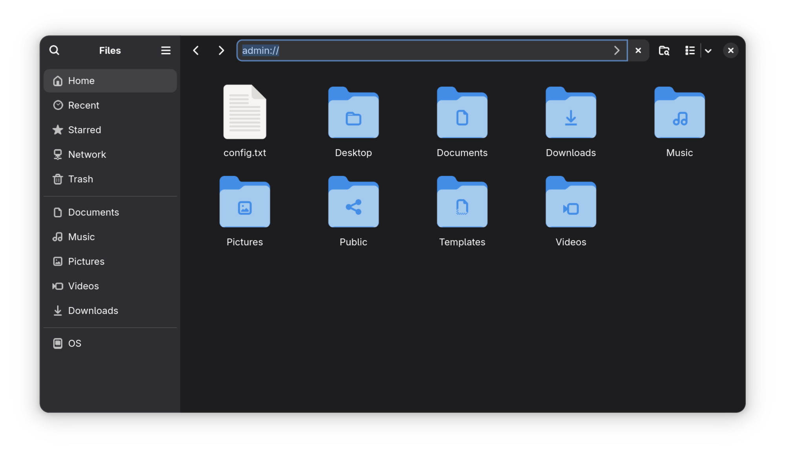Switch to list view layout
Viewport: 785px width, 456px height.
click(x=690, y=50)
